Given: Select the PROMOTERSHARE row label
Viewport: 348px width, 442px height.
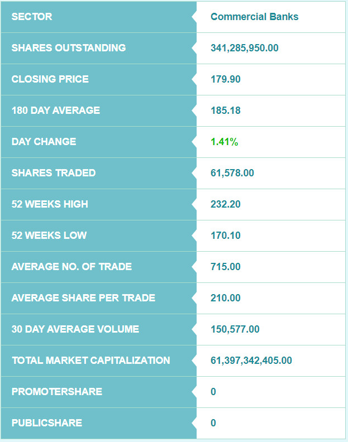Looking at the screenshot, I should [x=56, y=392].
